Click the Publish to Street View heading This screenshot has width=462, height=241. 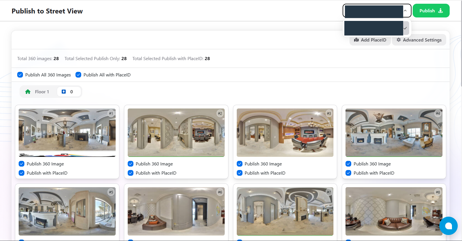click(x=47, y=11)
